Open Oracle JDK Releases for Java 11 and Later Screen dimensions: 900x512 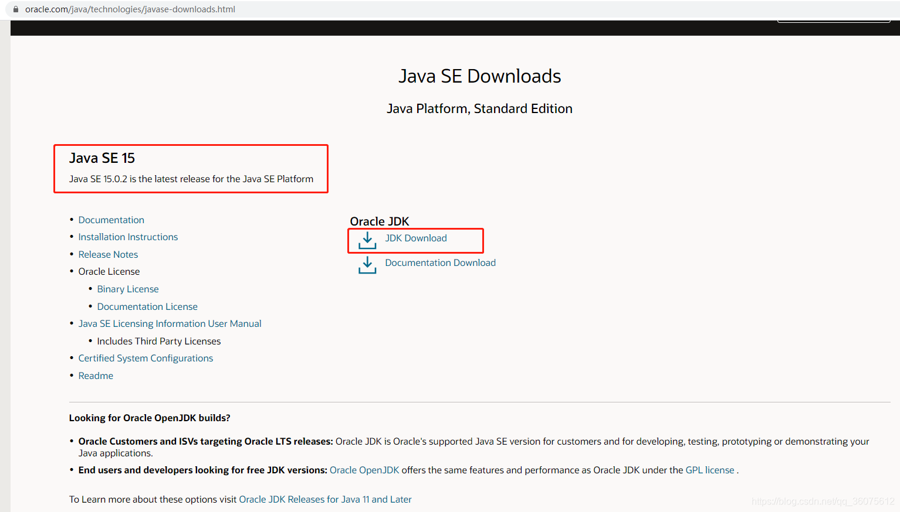tap(325, 499)
